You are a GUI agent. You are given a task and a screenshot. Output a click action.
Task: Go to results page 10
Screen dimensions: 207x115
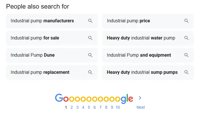pyautogui.click(x=118, y=107)
